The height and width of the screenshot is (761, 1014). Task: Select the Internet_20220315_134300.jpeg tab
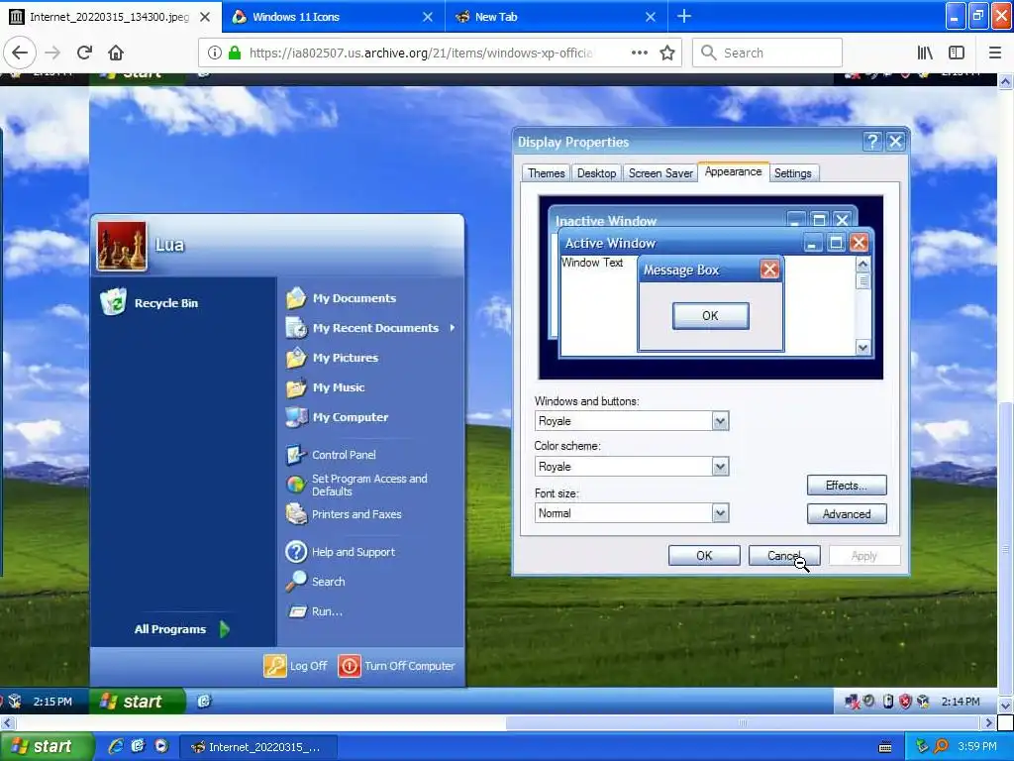click(x=110, y=17)
